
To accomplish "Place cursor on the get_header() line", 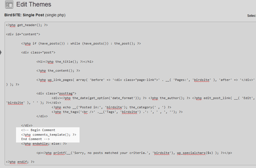I will (27, 25).
